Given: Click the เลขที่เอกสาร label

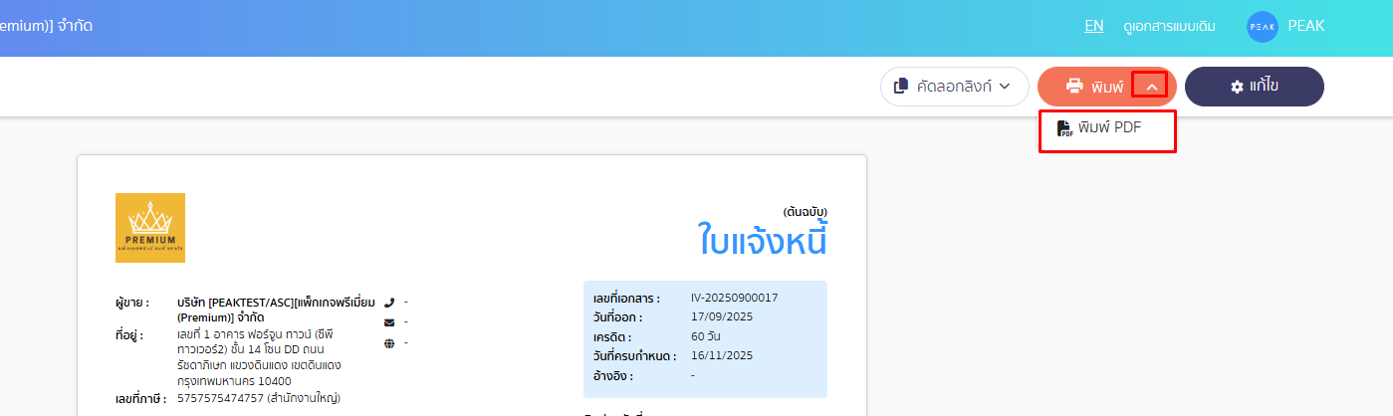Looking at the screenshot, I should (x=625, y=299).
